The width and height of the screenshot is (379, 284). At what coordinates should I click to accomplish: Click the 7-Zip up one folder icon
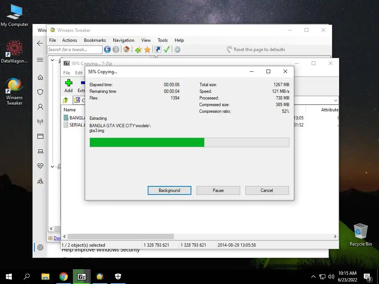[66, 100]
